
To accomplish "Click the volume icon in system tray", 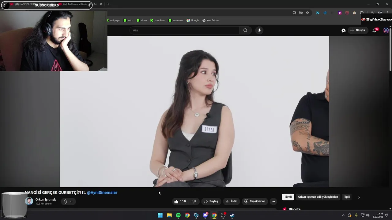I will click(x=368, y=215).
